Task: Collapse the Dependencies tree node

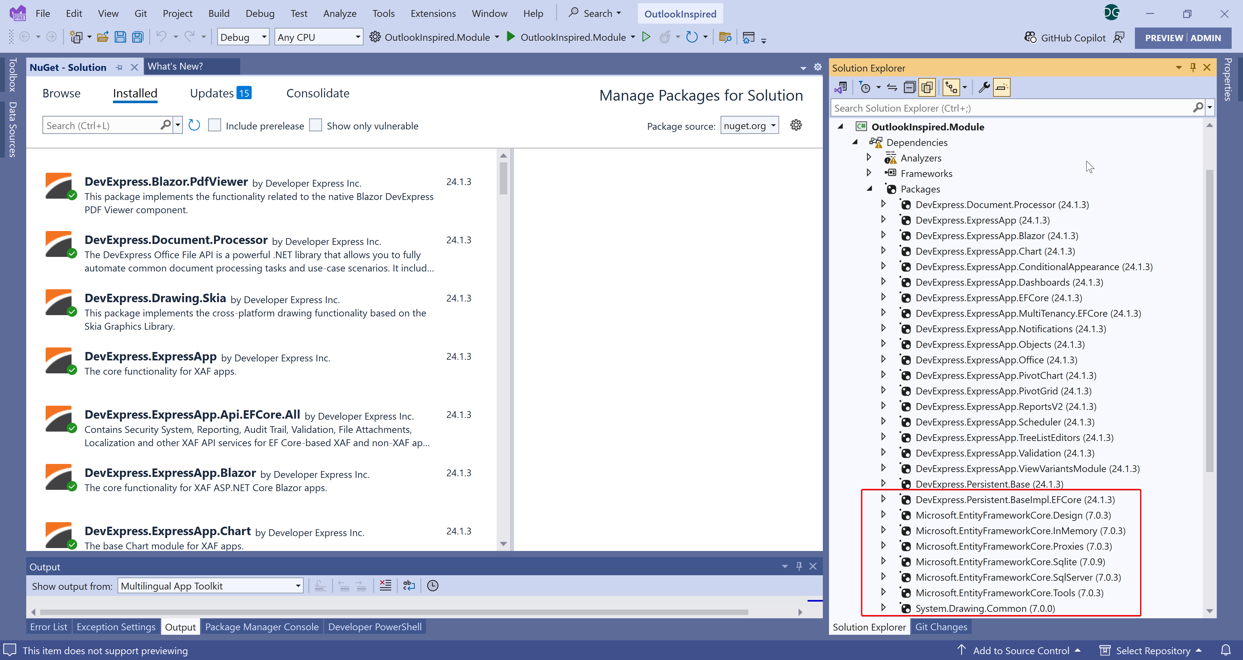Action: pos(855,142)
